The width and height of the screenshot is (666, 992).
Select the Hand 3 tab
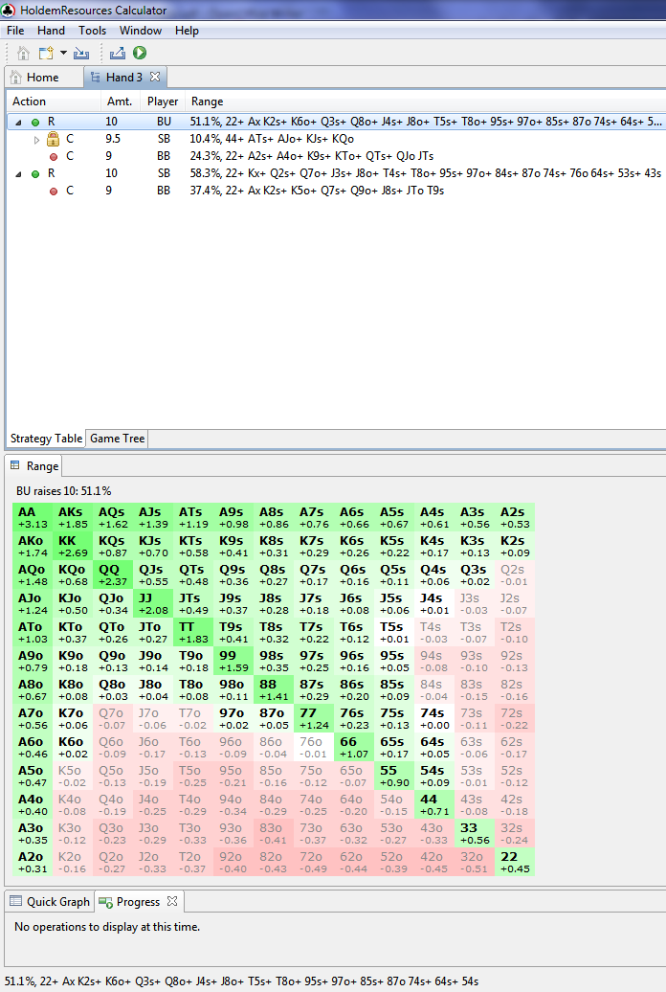click(124, 78)
